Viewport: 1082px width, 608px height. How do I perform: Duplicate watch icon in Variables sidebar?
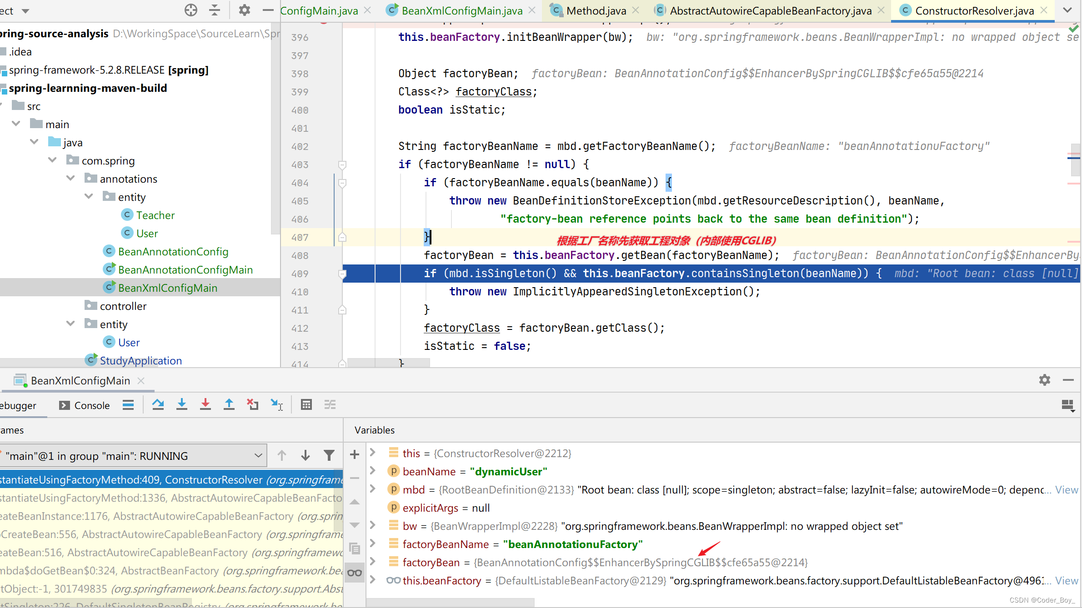point(355,549)
